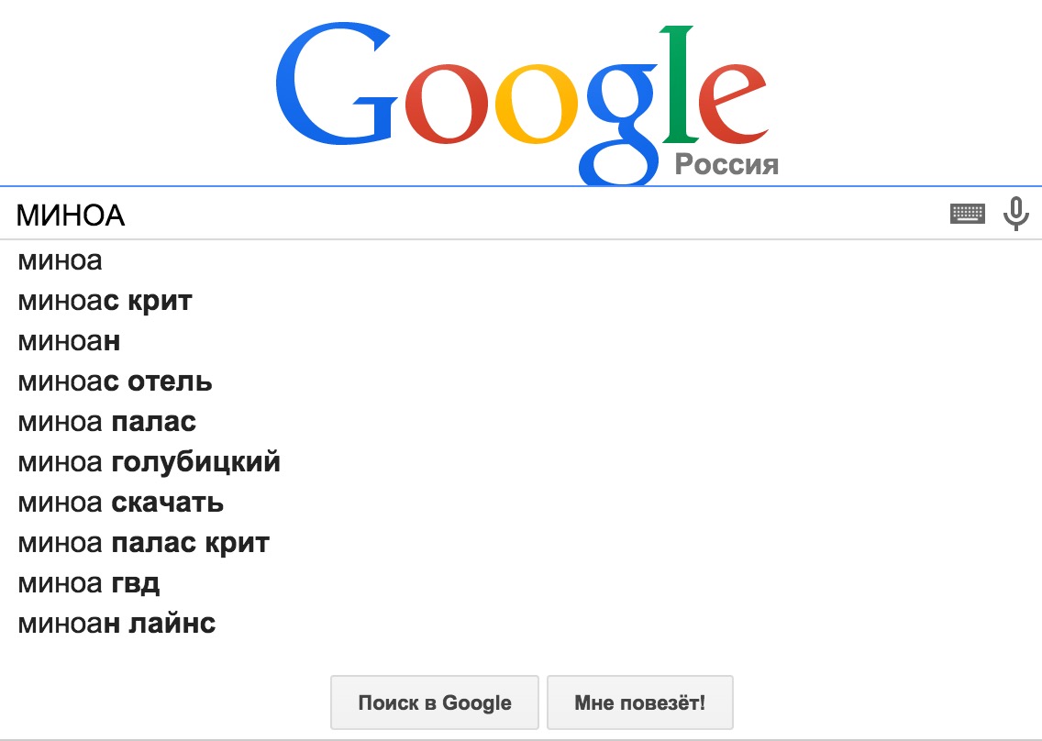1042x741 pixels.
Task: Select the "миноас отель" suggestion
Action: 115,382
